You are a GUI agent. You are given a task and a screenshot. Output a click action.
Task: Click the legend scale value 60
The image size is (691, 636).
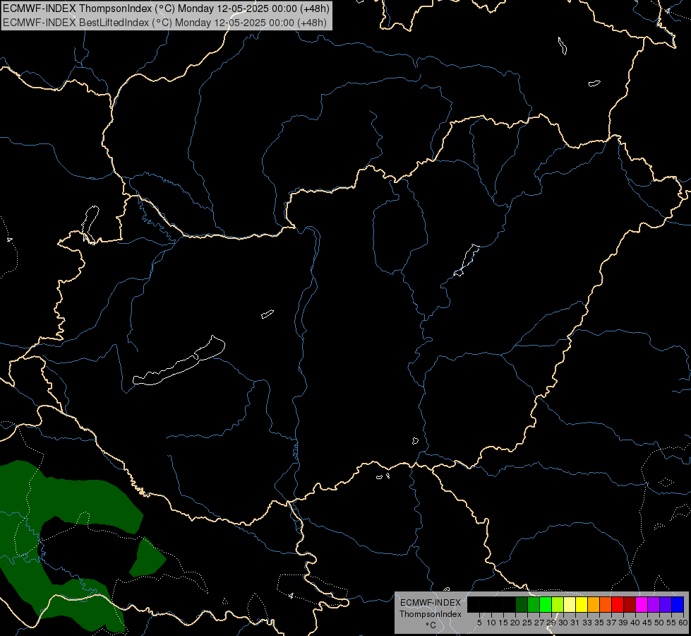pyautogui.click(x=683, y=623)
